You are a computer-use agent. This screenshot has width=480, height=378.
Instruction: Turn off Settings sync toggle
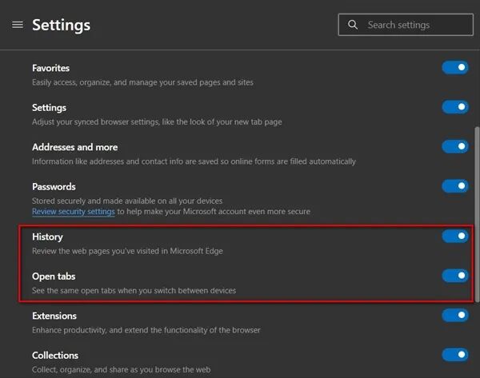pos(454,107)
